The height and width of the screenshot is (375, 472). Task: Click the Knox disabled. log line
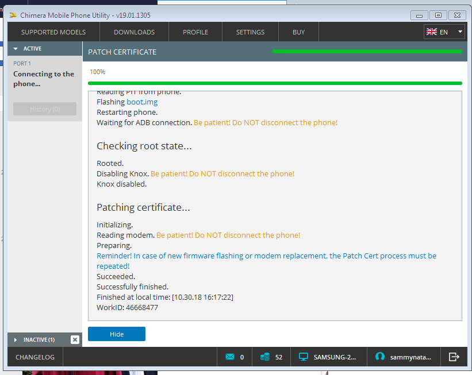pyautogui.click(x=122, y=184)
